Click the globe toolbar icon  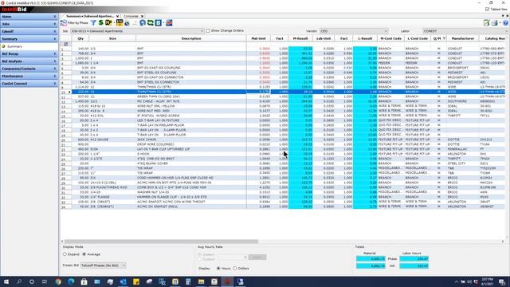127,23
